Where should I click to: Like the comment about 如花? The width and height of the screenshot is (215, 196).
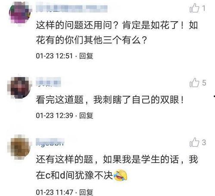[194, 8]
